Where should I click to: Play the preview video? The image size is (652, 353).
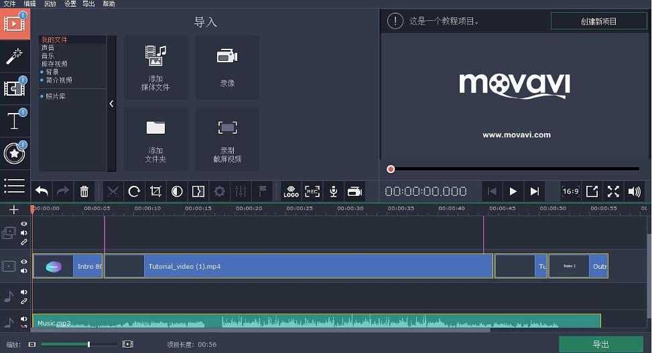[x=513, y=191]
